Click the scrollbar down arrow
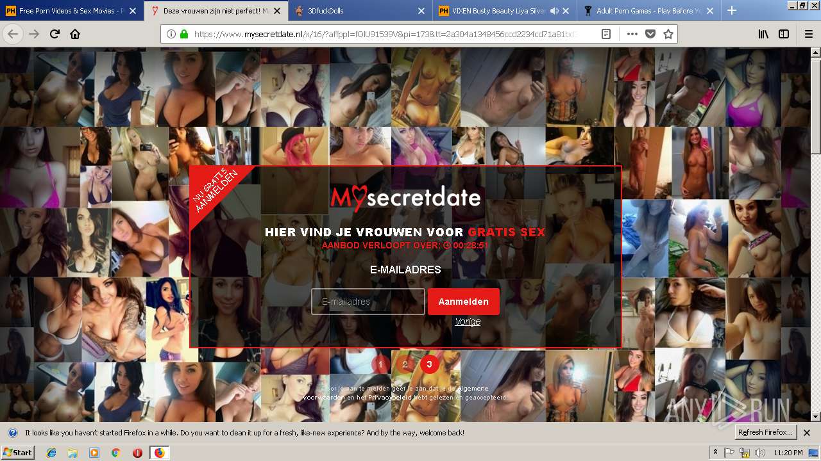Screen dimensions: 821x461 pyautogui.click(x=815, y=416)
